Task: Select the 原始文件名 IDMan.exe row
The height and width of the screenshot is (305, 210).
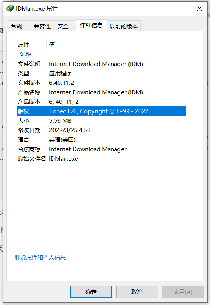Action: [102, 159]
